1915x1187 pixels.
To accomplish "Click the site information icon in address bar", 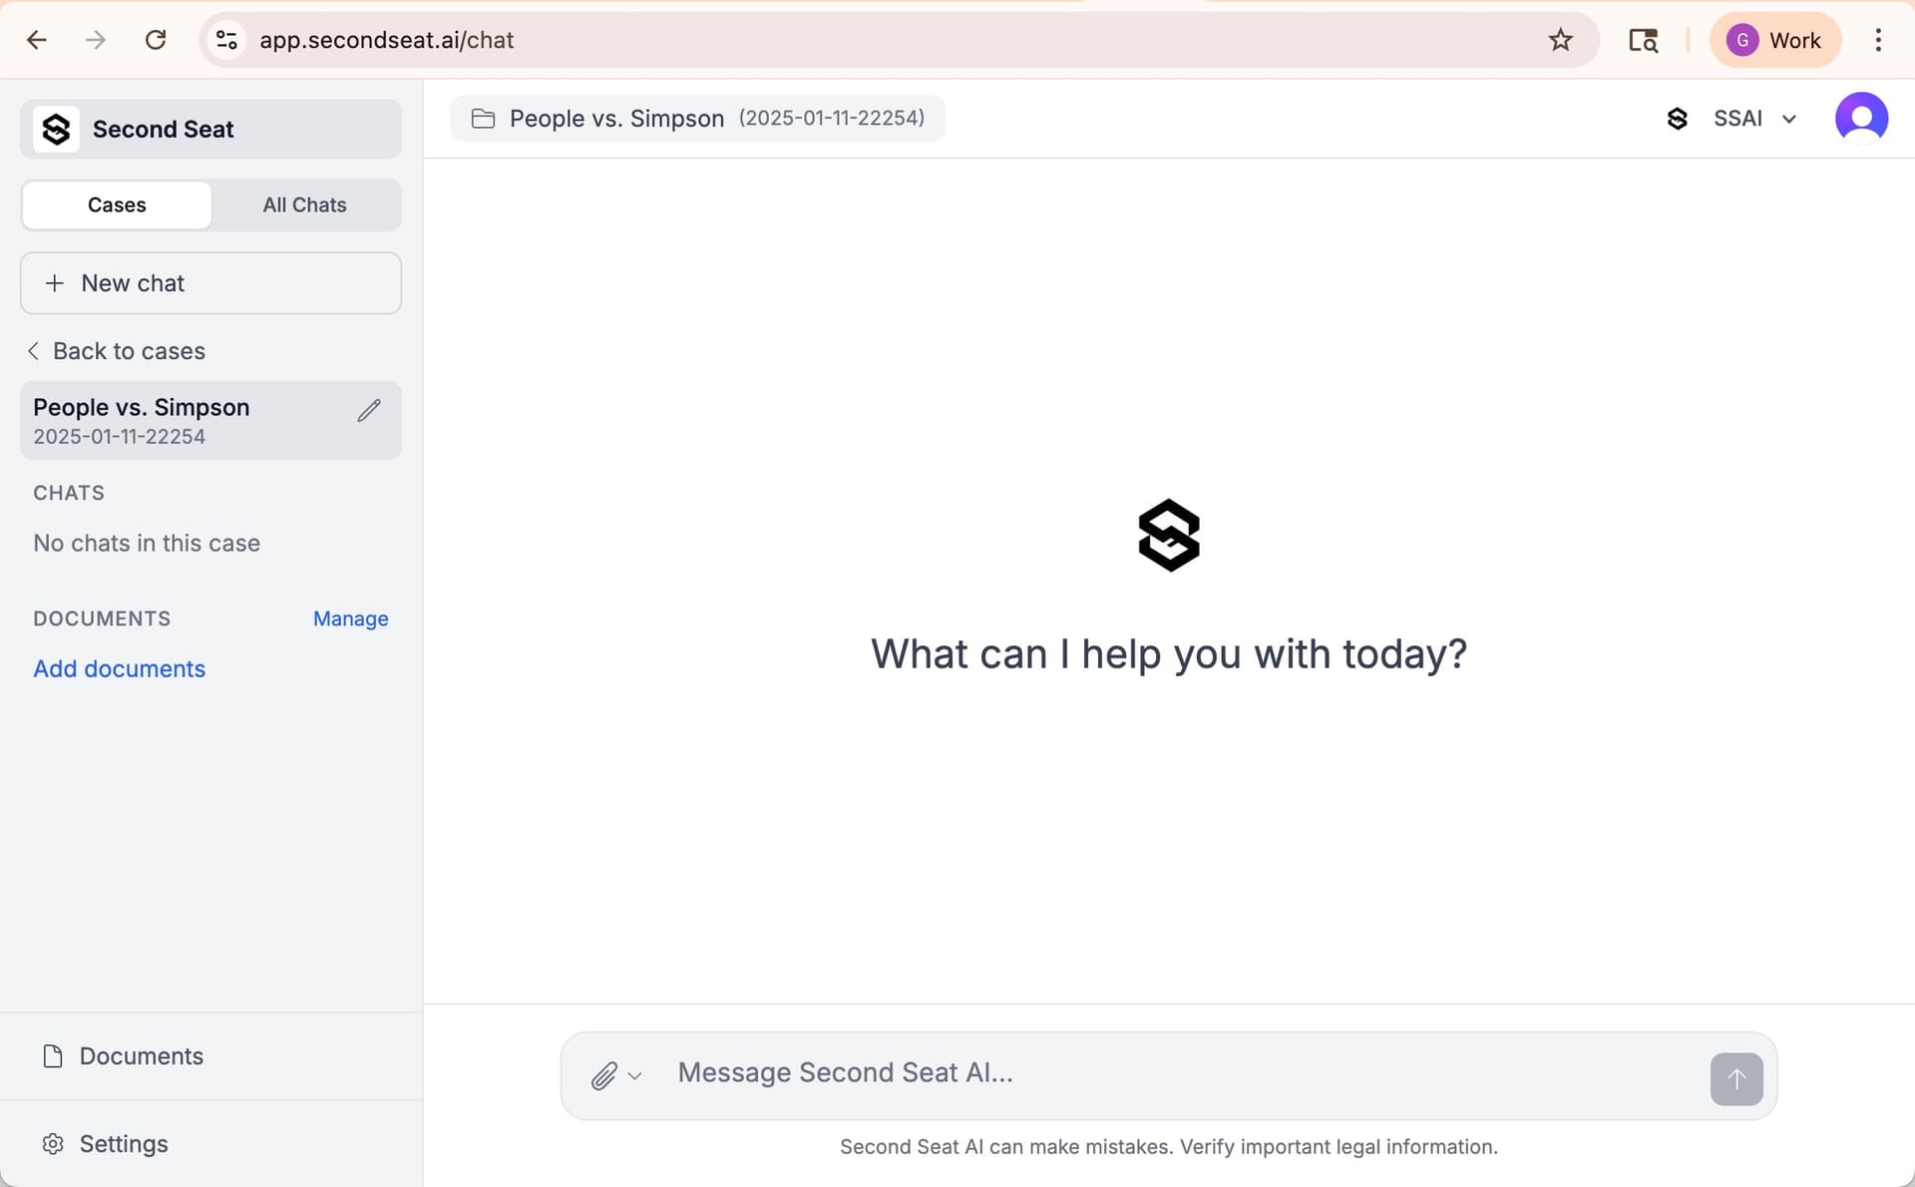I will point(226,40).
